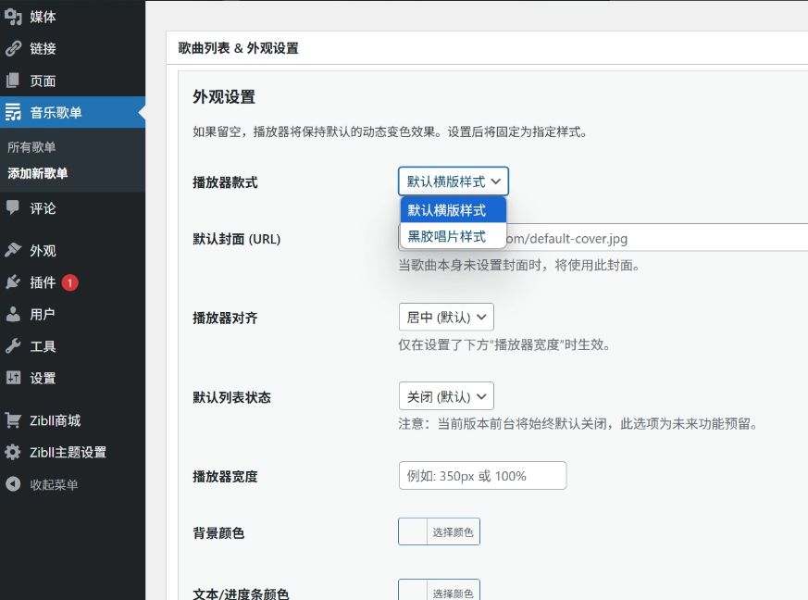This screenshot has height=600, width=808.
Task: Click the 音乐歌单 playlist icon
Action: pyautogui.click(x=13, y=112)
